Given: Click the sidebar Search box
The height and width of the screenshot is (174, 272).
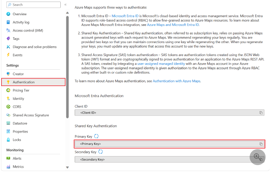Looking at the screenshot, I should pyautogui.click(x=34, y=5).
